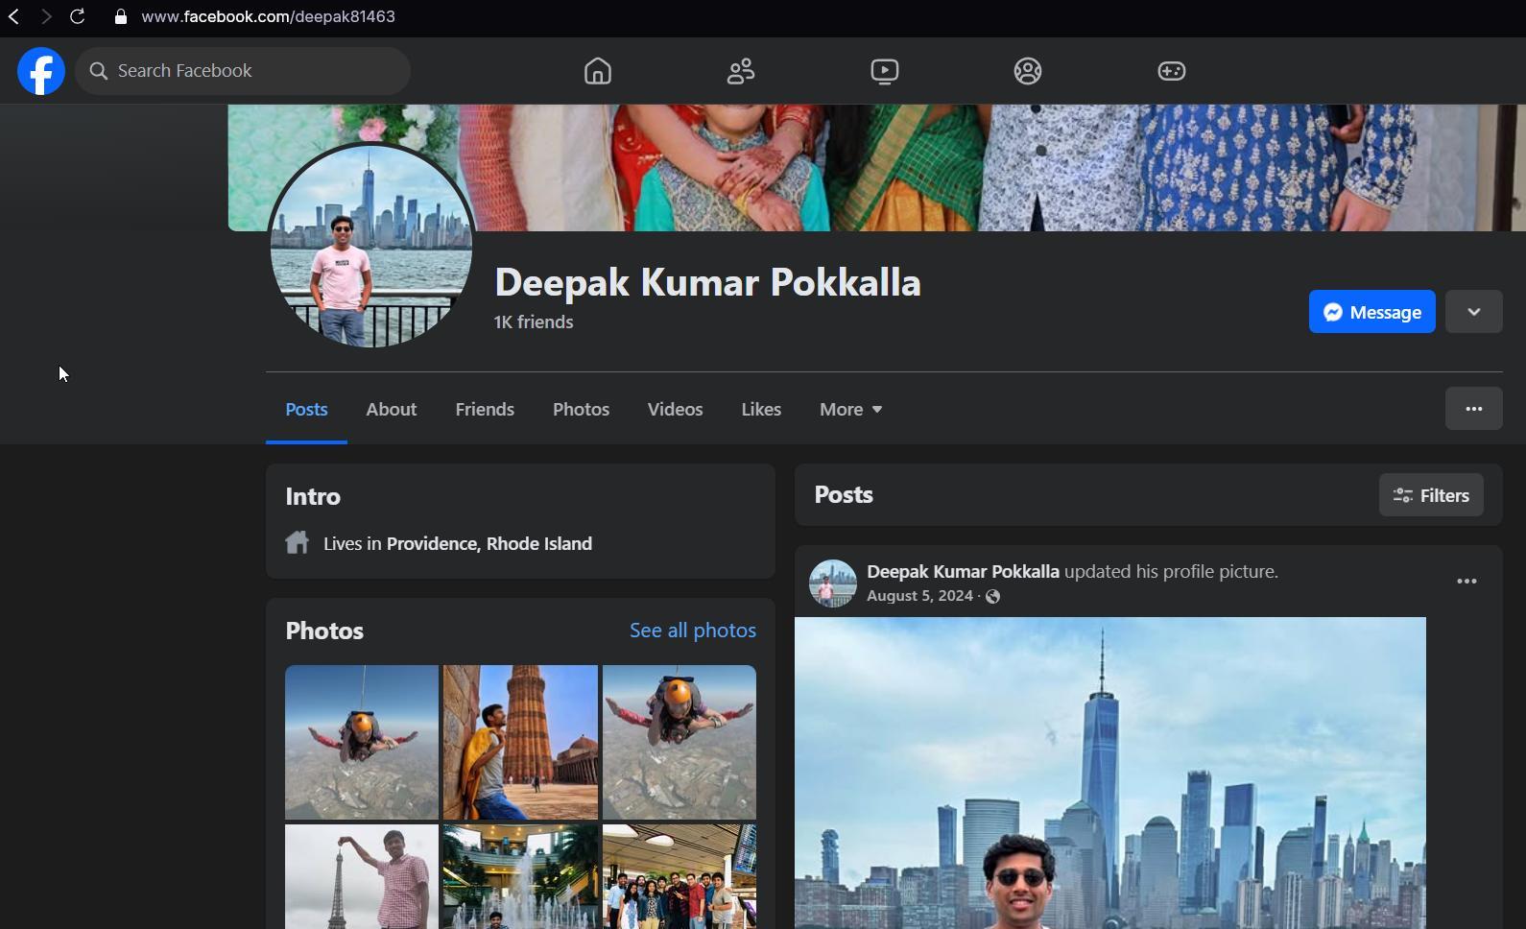Click the lock icon in address bar
The height and width of the screenshot is (929, 1526).
click(x=120, y=16)
